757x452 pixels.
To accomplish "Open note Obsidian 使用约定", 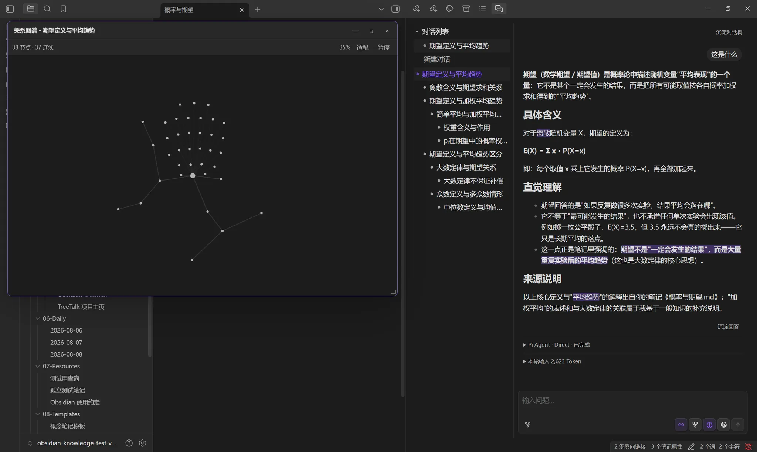I will pos(75,402).
